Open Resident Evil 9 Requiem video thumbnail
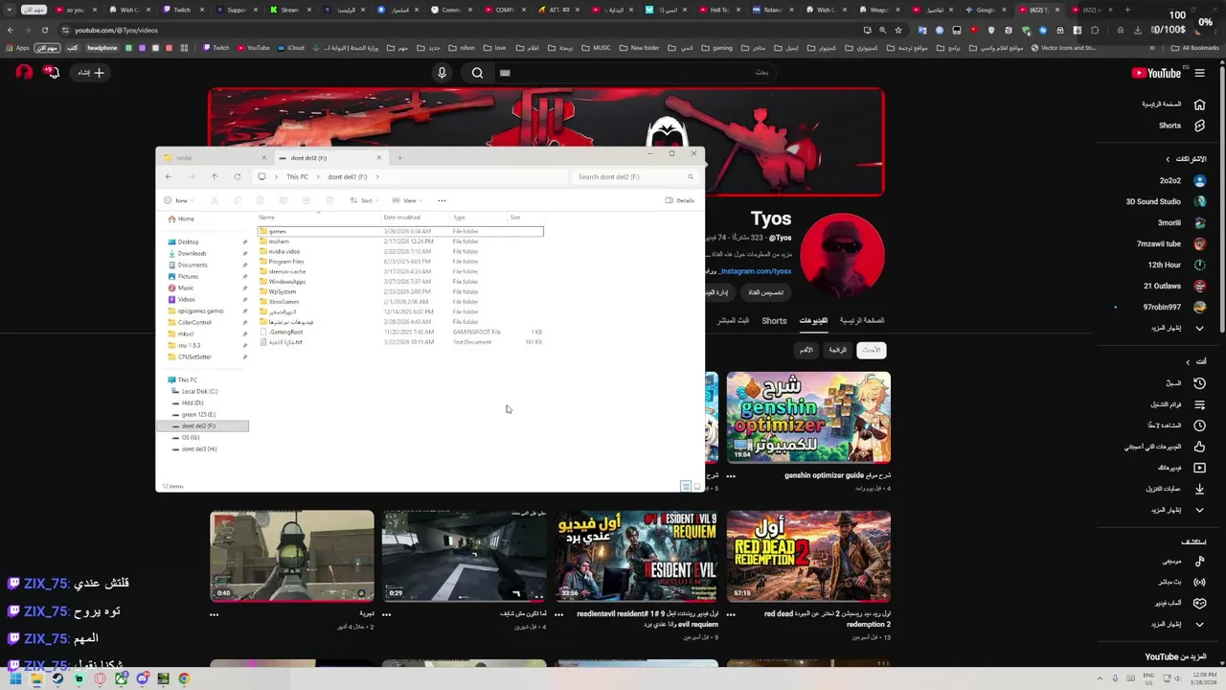The width and height of the screenshot is (1226, 690). pyautogui.click(x=636, y=556)
